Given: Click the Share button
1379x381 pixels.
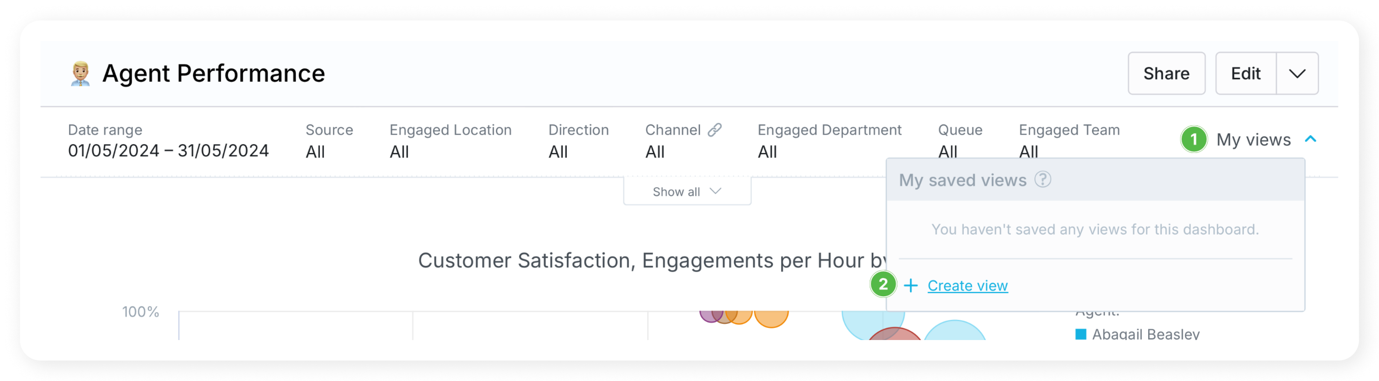Looking at the screenshot, I should 1166,74.
